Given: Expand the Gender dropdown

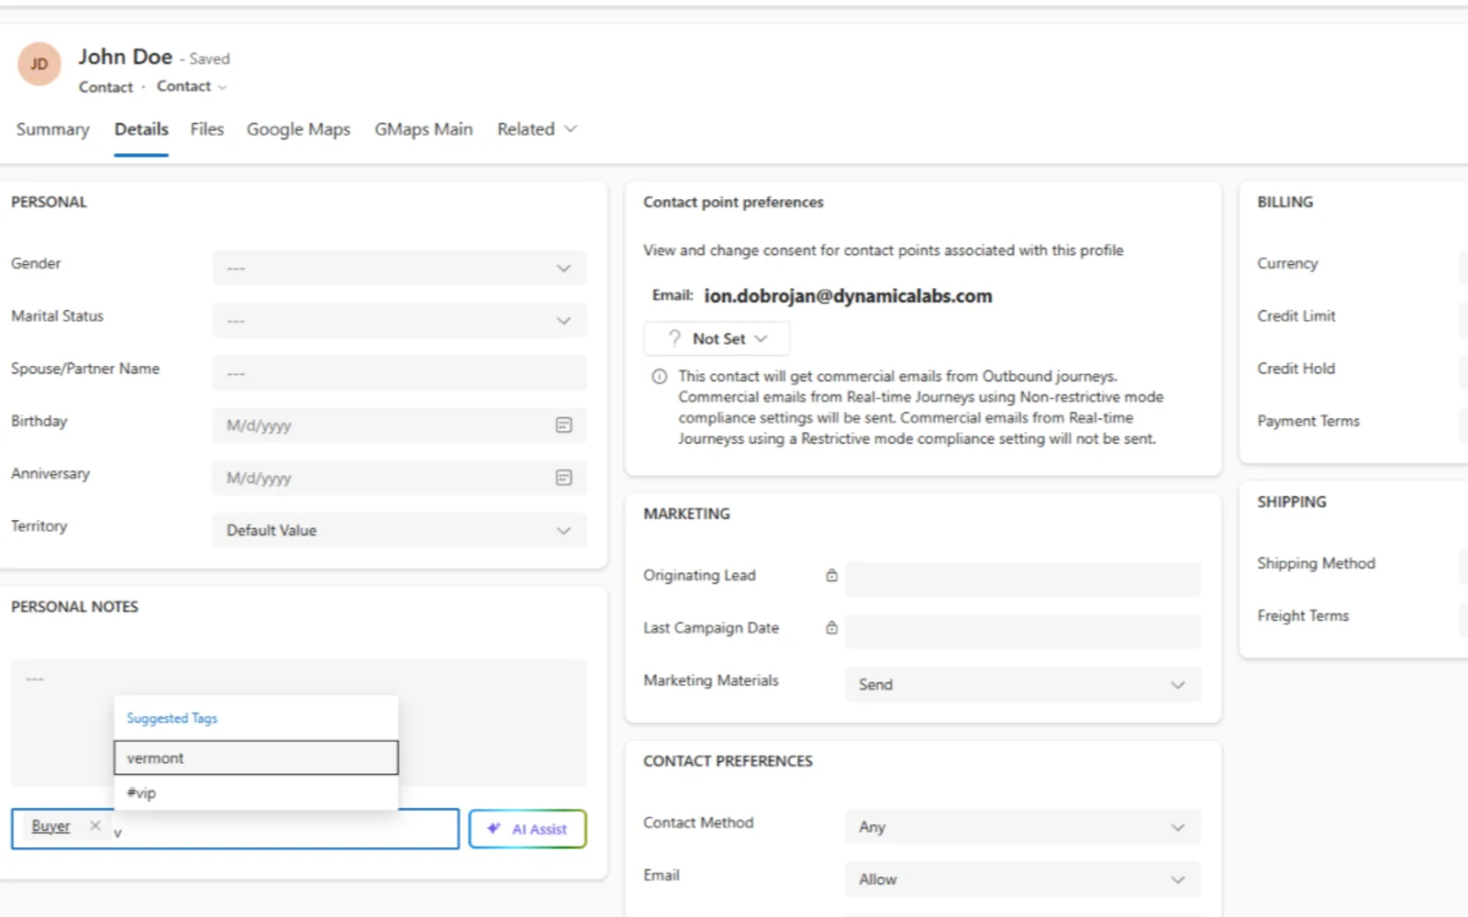Looking at the screenshot, I should pyautogui.click(x=399, y=268).
